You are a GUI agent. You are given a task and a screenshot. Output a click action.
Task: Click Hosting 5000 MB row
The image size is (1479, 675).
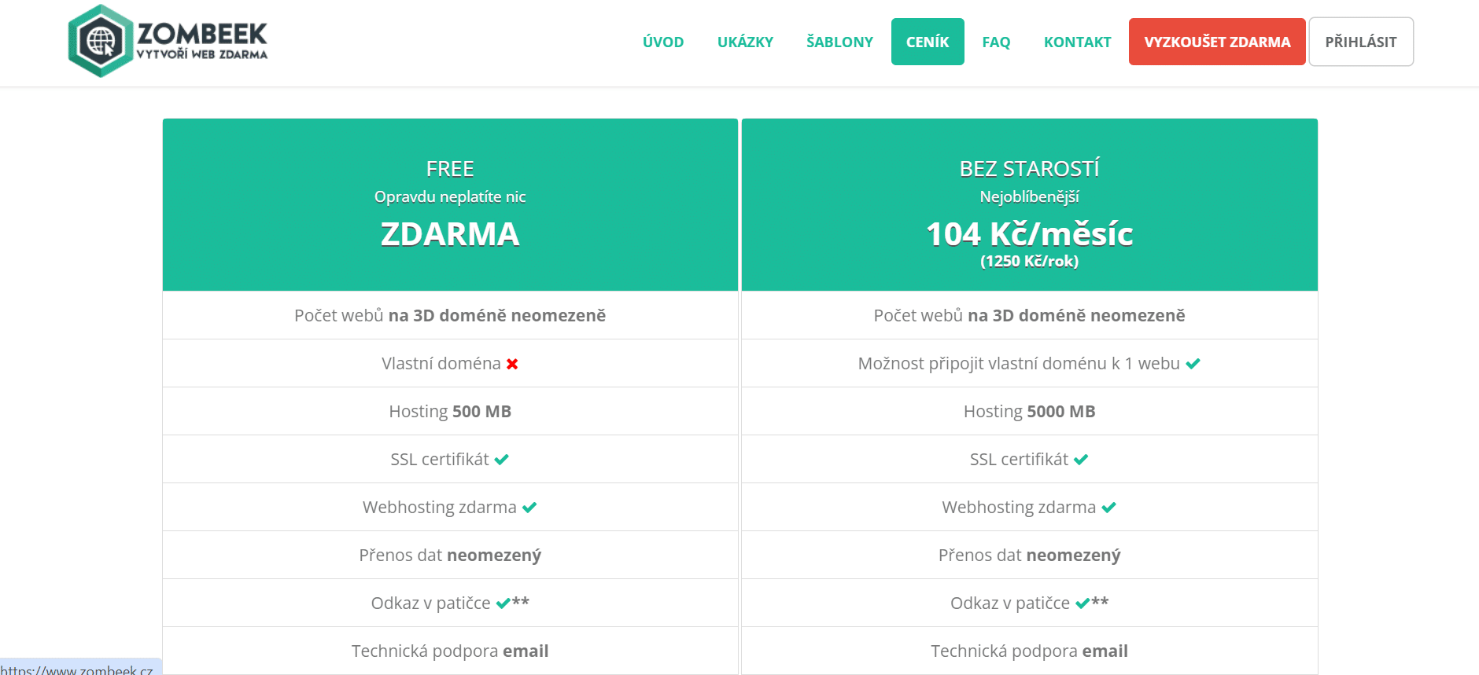point(1030,411)
